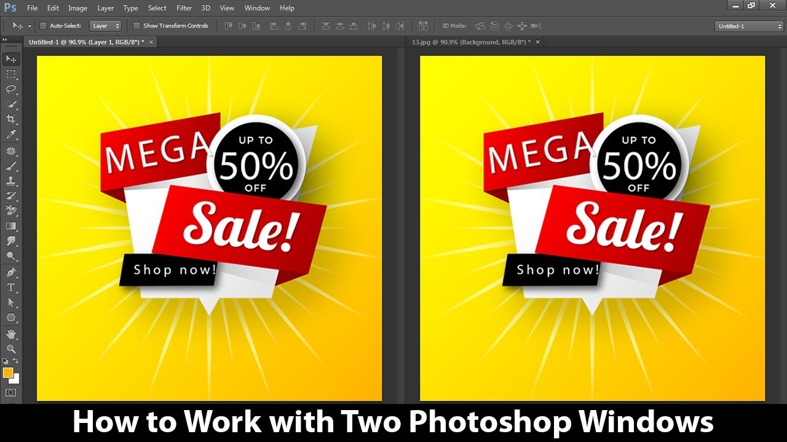Open the foreground color swatch
This screenshot has width=787, height=442.
coord(7,373)
